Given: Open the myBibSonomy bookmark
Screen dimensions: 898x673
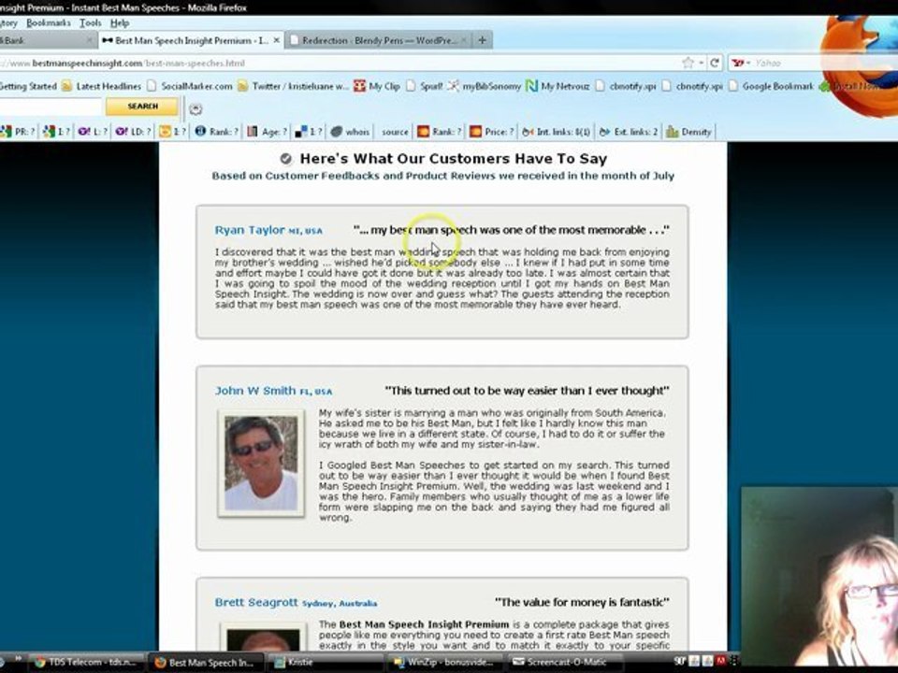Looking at the screenshot, I should click(x=484, y=86).
